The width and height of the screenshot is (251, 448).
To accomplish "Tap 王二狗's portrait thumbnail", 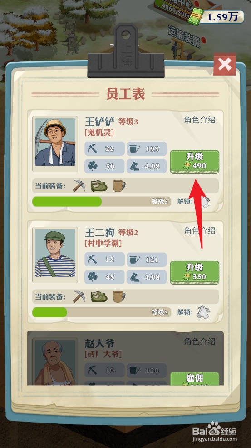I will click(x=55, y=255).
